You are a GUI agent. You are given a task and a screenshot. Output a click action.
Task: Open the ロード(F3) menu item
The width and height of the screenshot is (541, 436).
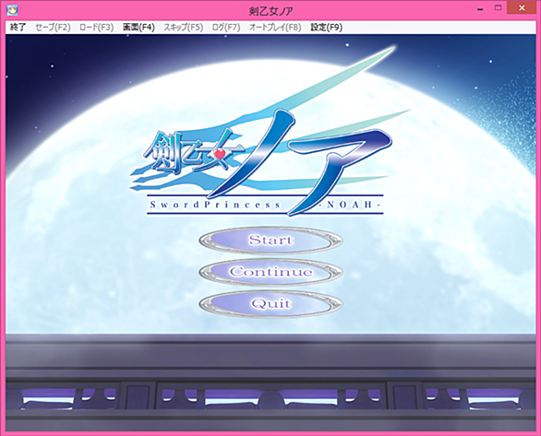[96, 28]
